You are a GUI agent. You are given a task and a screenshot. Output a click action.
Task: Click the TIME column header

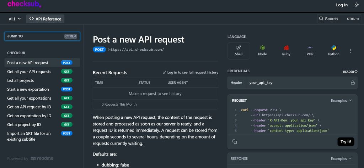(99, 83)
